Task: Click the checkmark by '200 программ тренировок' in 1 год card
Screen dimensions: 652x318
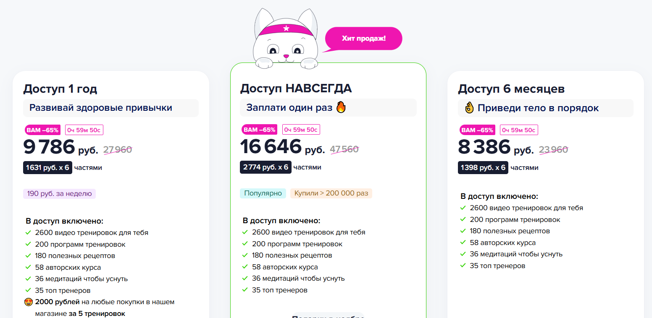Action: [x=28, y=244]
